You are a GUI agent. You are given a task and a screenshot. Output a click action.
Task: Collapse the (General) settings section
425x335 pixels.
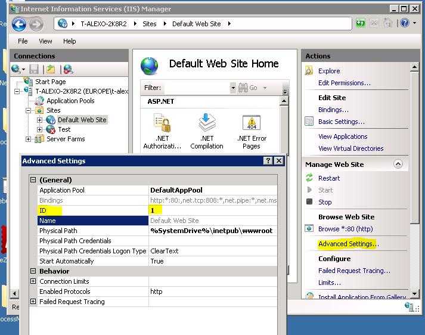(x=33, y=179)
